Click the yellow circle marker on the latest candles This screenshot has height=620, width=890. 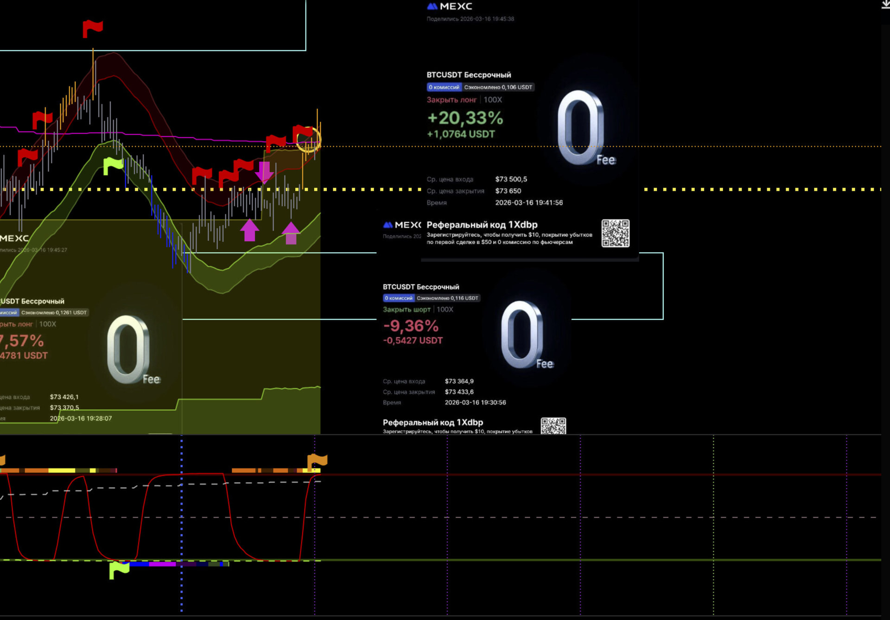[x=309, y=139]
